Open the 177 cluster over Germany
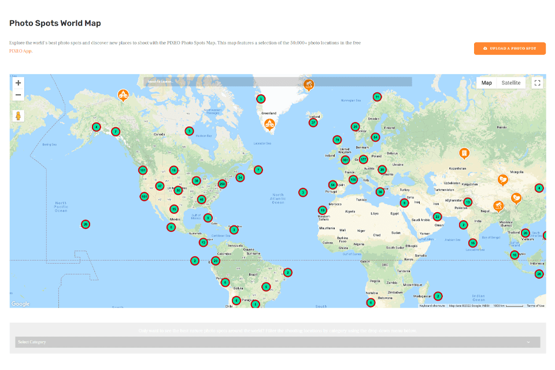The height and width of the screenshot is (370, 555). click(x=364, y=160)
